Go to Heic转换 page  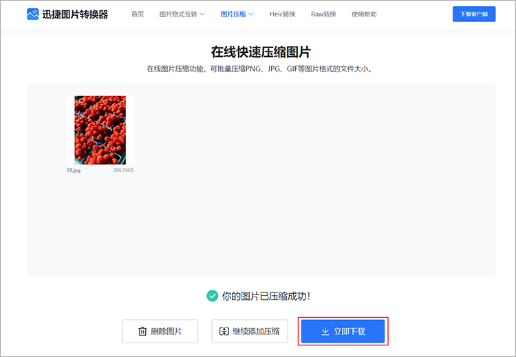coord(282,14)
